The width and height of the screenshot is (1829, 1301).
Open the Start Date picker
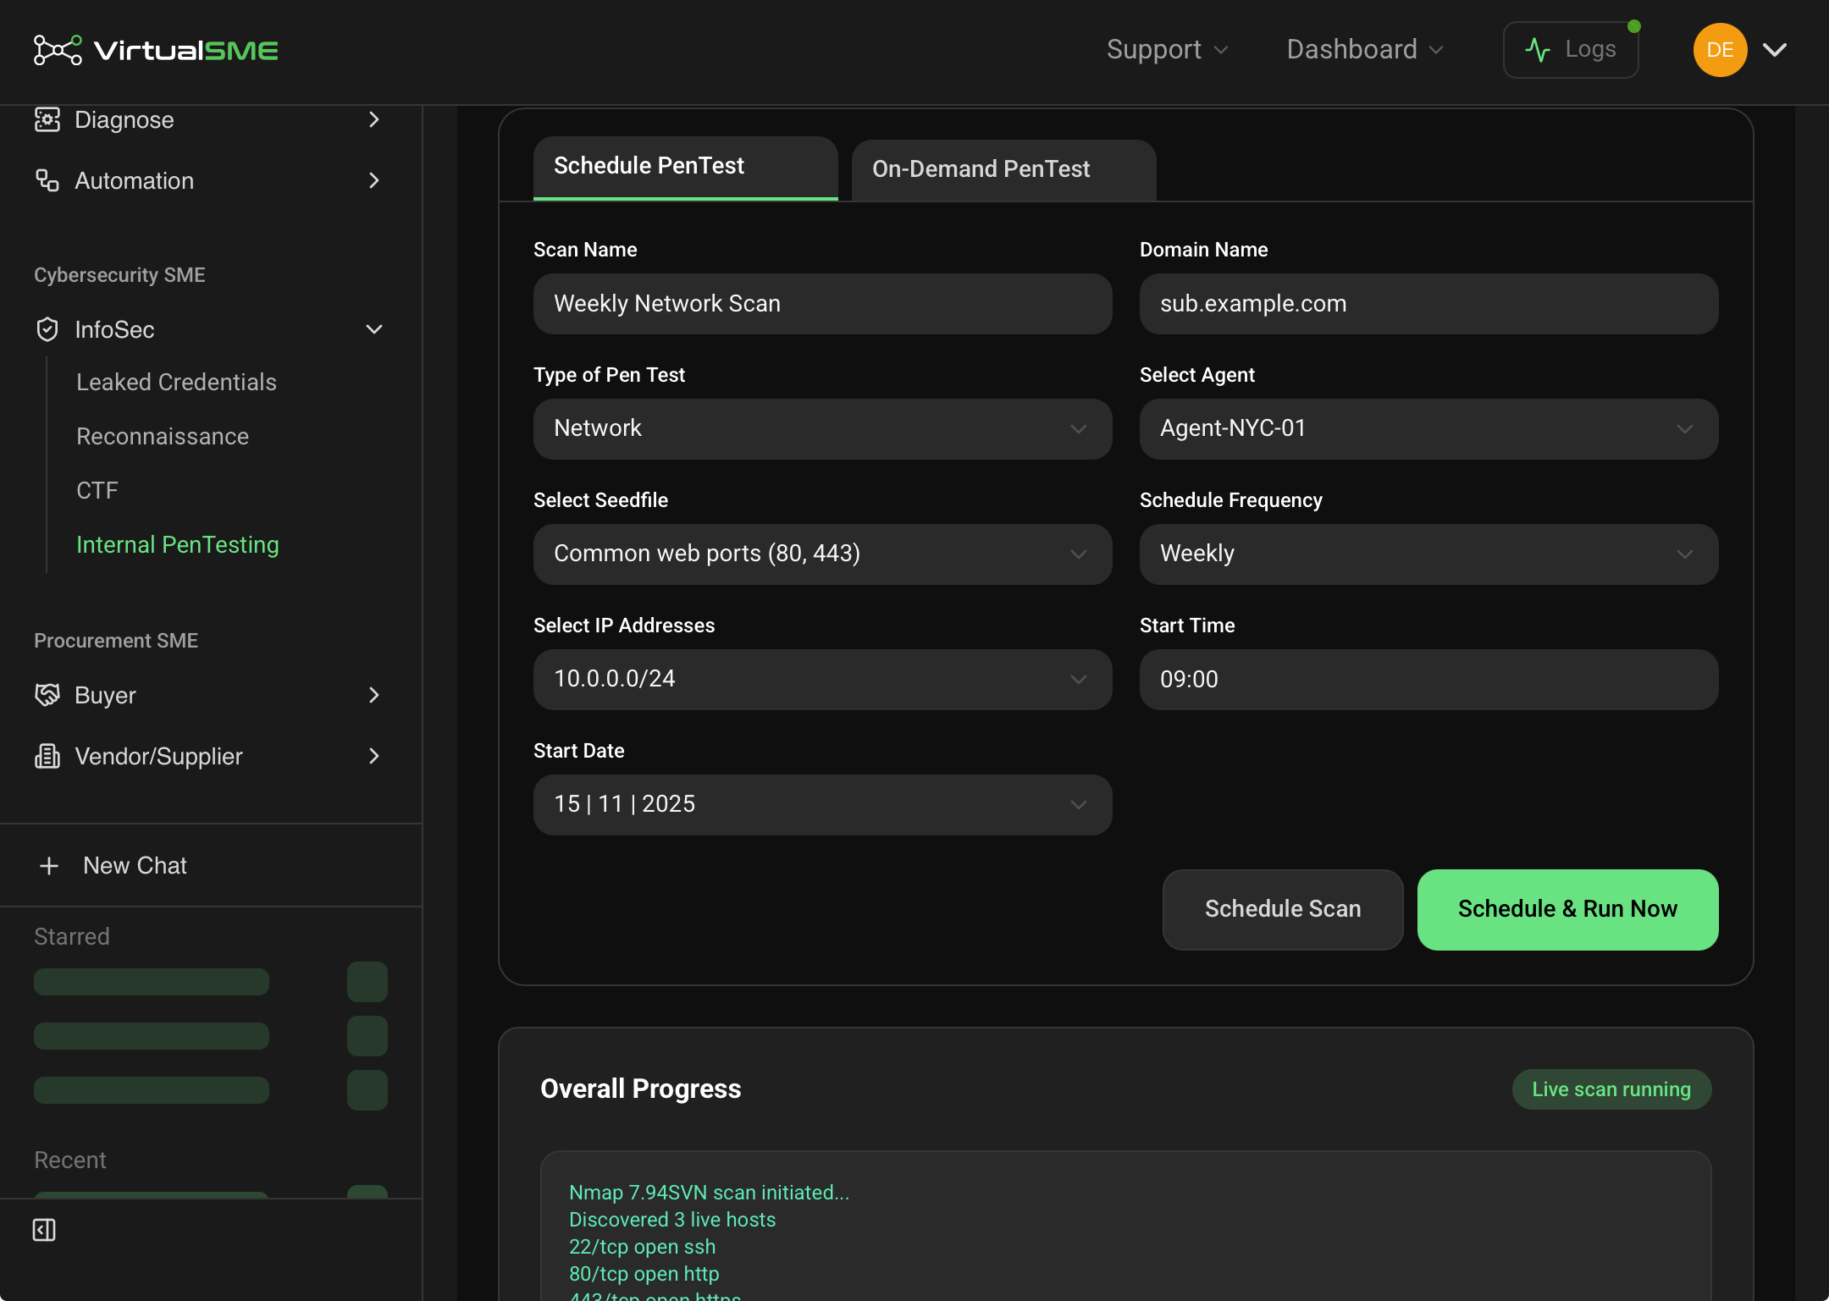point(822,805)
